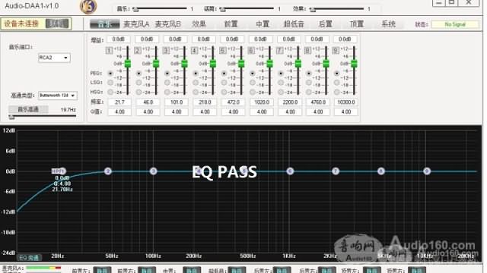The image size is (487, 273).
Task: Select EQ node 6 on the graph
Action: pos(290,171)
